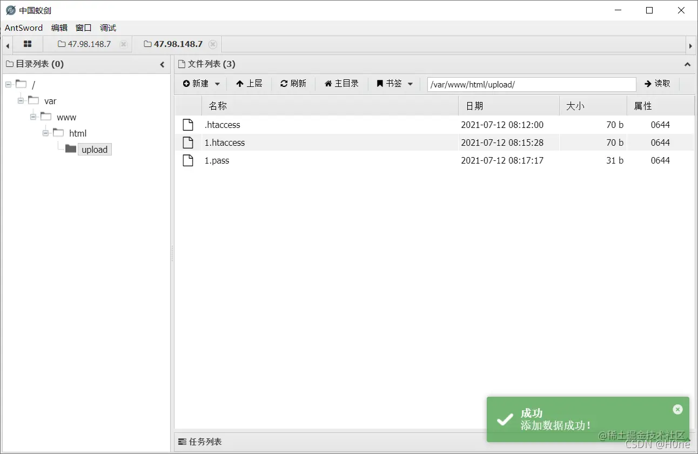Collapse the 文件列表 panel with up chevron
The height and width of the screenshot is (454, 698).
[x=687, y=64]
